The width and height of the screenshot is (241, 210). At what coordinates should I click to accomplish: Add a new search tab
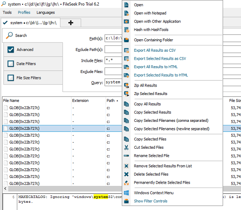coord(71,23)
